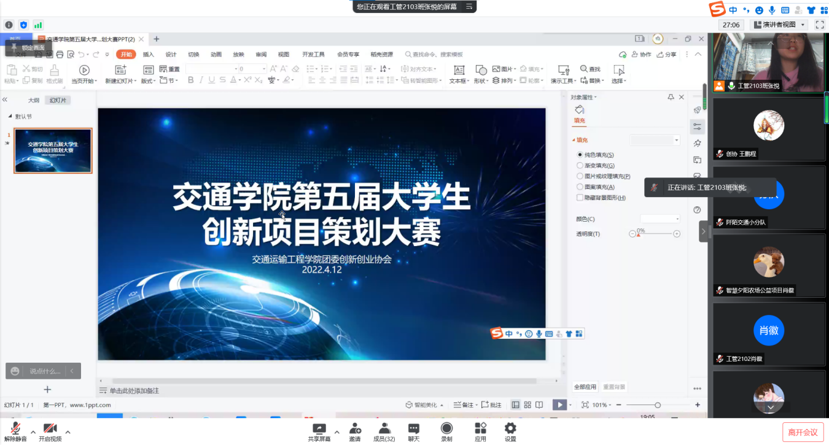
Task: Open the chat panel icon
Action: (x=414, y=431)
